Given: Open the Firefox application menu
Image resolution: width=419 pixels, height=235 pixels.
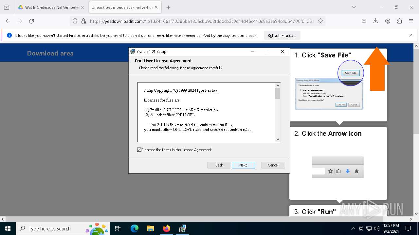Looking at the screenshot, I should 411,21.
